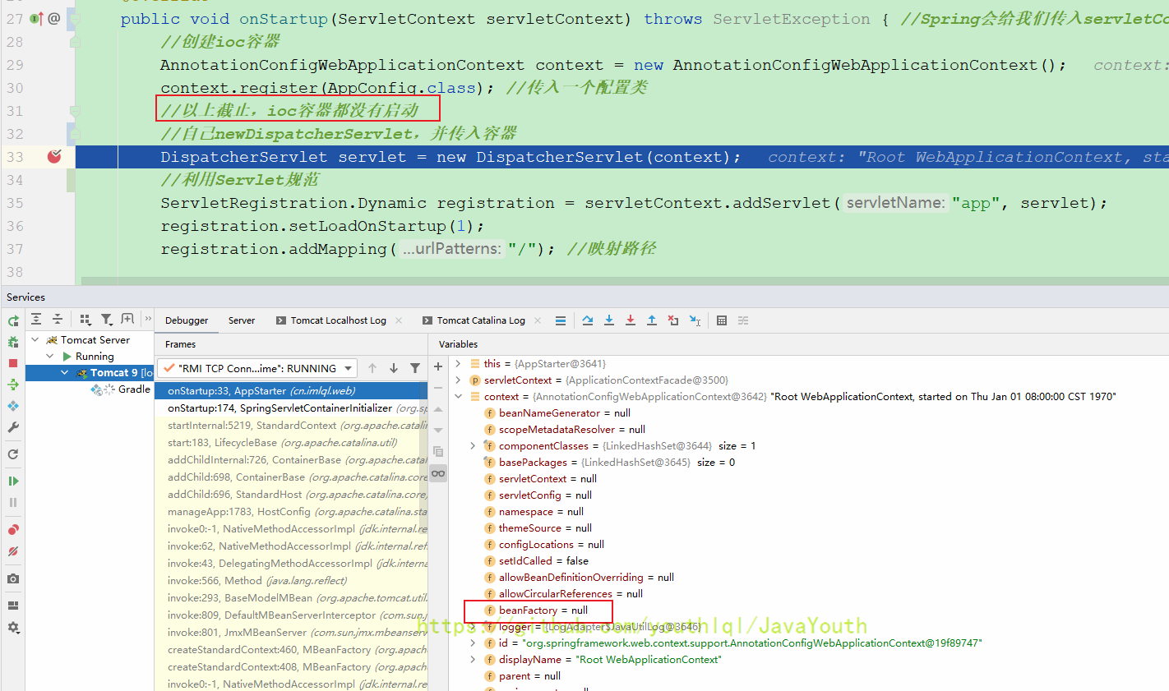Click the Step Into arrow icon

coord(609,320)
